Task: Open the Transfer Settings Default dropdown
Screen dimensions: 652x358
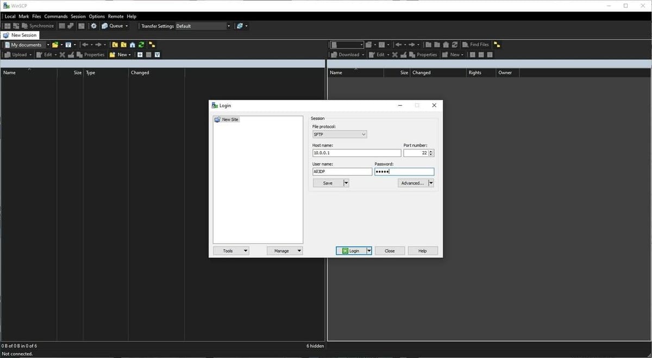Action: [x=203, y=25]
